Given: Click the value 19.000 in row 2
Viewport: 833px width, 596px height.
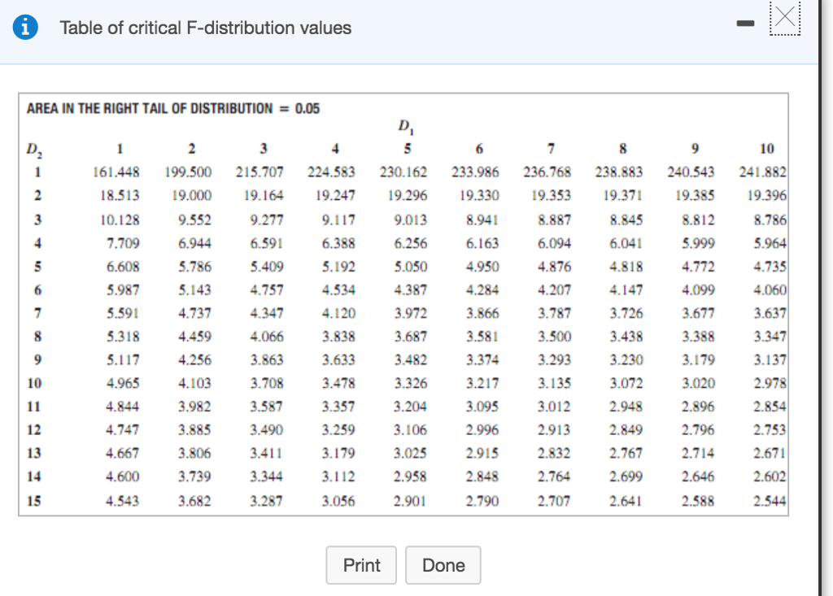Looking at the screenshot, I should click(x=194, y=195).
